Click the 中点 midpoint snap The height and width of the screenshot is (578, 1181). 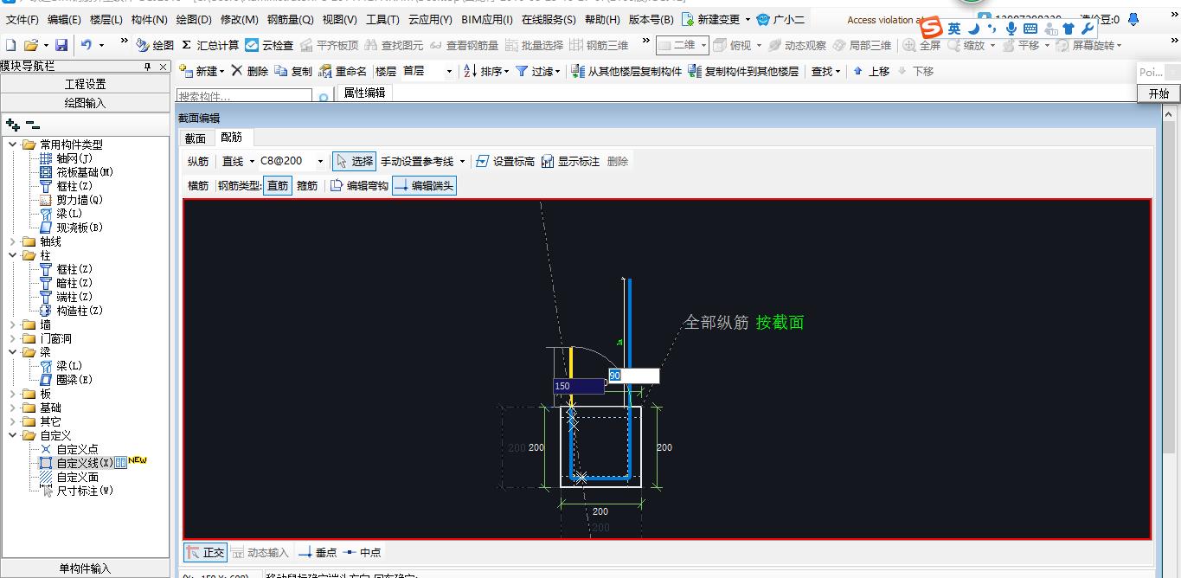[362, 552]
